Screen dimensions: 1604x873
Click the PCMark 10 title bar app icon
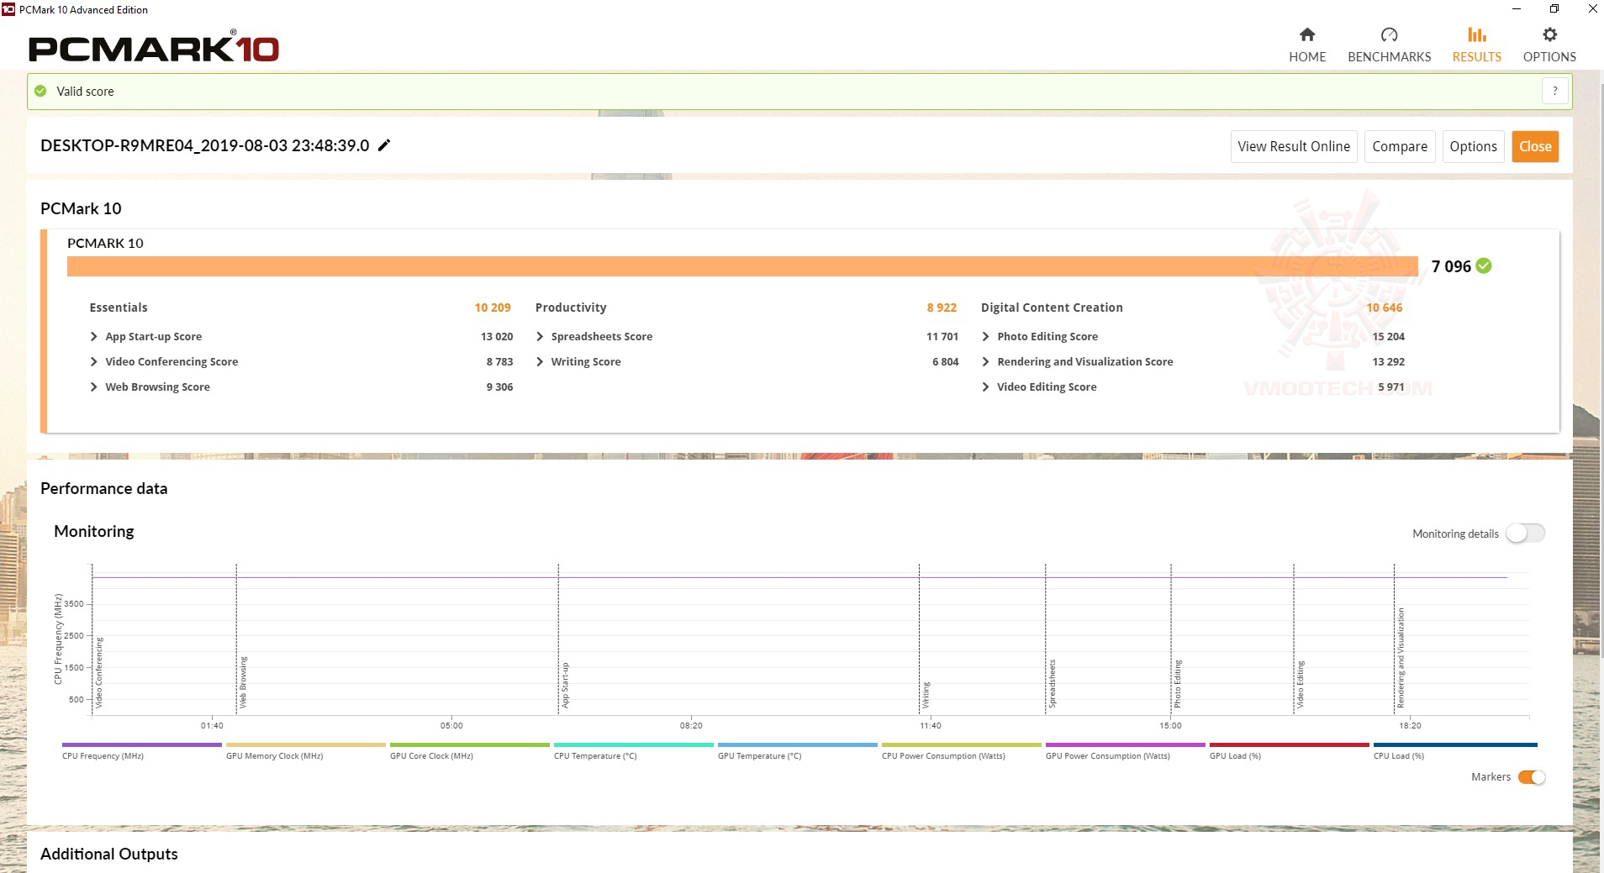click(x=8, y=9)
